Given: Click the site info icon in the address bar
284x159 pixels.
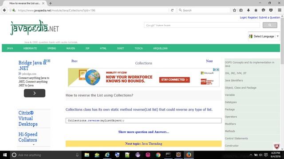Looking at the screenshot, I should [x=10, y=10].
